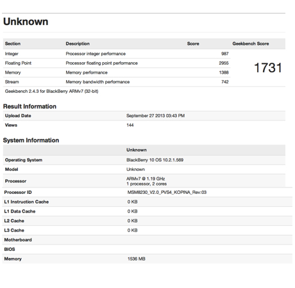
Task: Select the 'Views' row label
Action: point(11,125)
